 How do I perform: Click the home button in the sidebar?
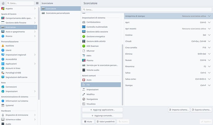pyautogui.click(x=3, y=3)
